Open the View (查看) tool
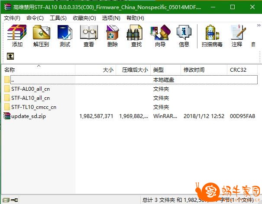Screen dimensions: 262x204 89,36
